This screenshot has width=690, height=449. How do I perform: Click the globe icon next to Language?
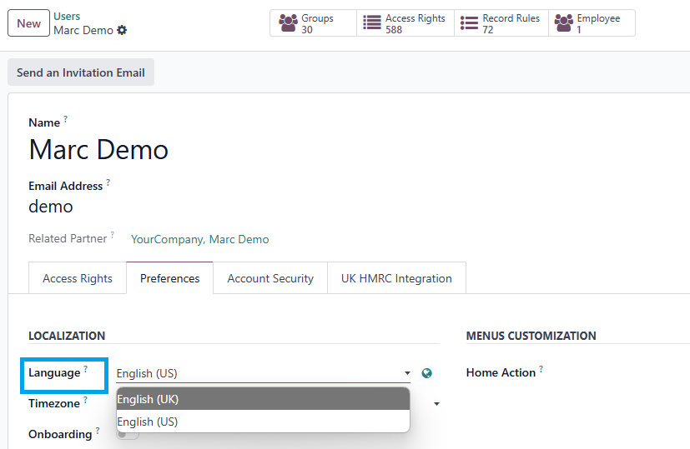427,373
